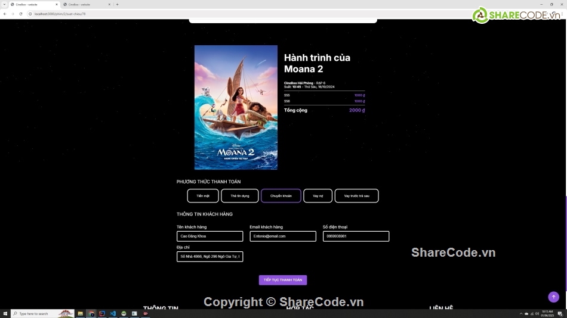This screenshot has height=318, width=567.
Task: Click the browser back arrow
Action: (x=5, y=14)
